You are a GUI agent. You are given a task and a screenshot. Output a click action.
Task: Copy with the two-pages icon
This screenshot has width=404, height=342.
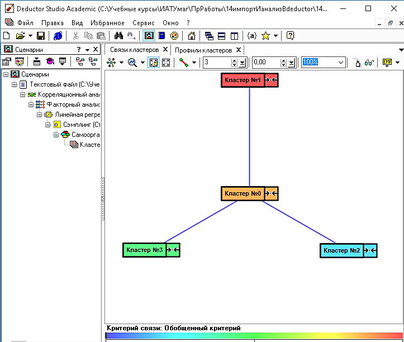[x=88, y=36]
